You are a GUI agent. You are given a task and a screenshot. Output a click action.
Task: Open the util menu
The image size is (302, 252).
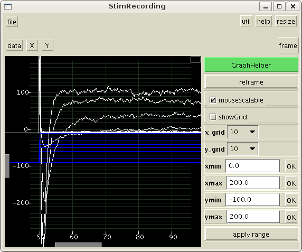pos(246,21)
